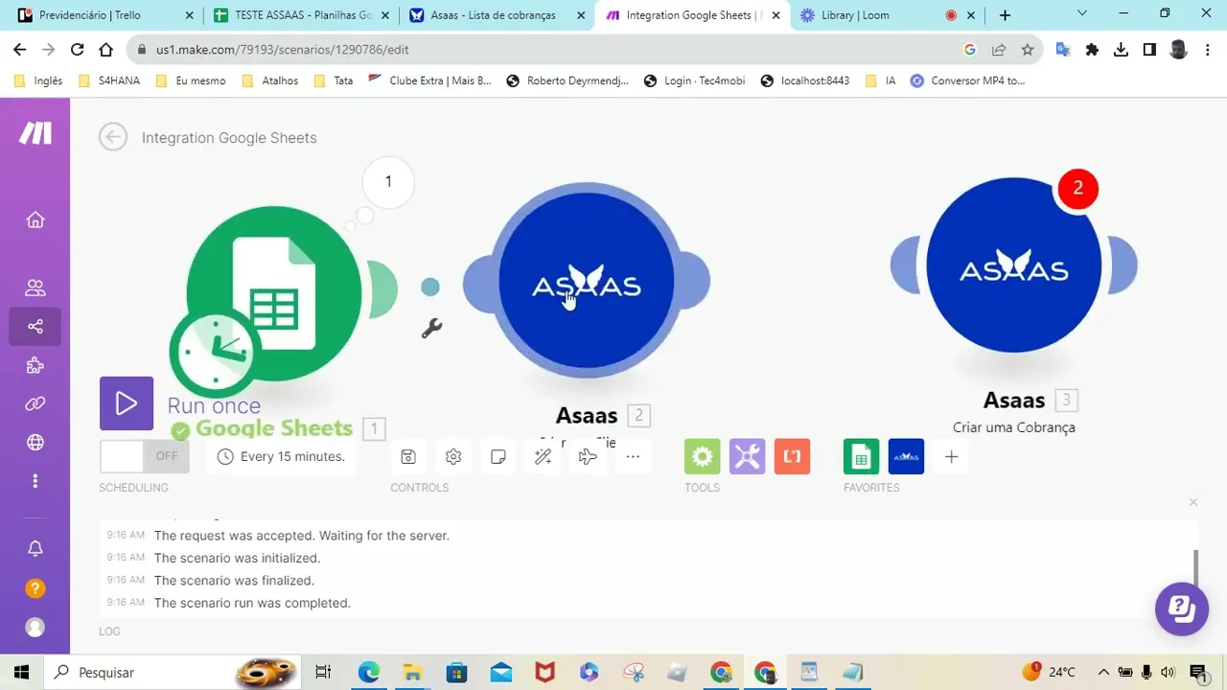Show hidden tray icons chevron
Viewport: 1227px width, 690px height.
point(1103,672)
